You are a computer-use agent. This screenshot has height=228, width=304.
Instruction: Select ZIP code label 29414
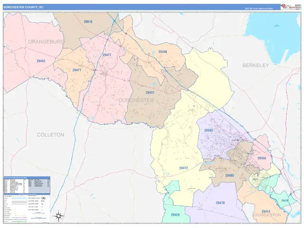click(x=266, y=211)
